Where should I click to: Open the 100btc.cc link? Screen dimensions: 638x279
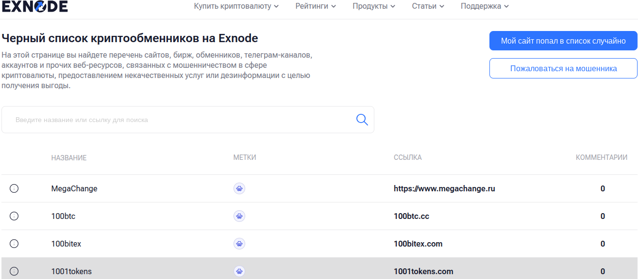[411, 216]
